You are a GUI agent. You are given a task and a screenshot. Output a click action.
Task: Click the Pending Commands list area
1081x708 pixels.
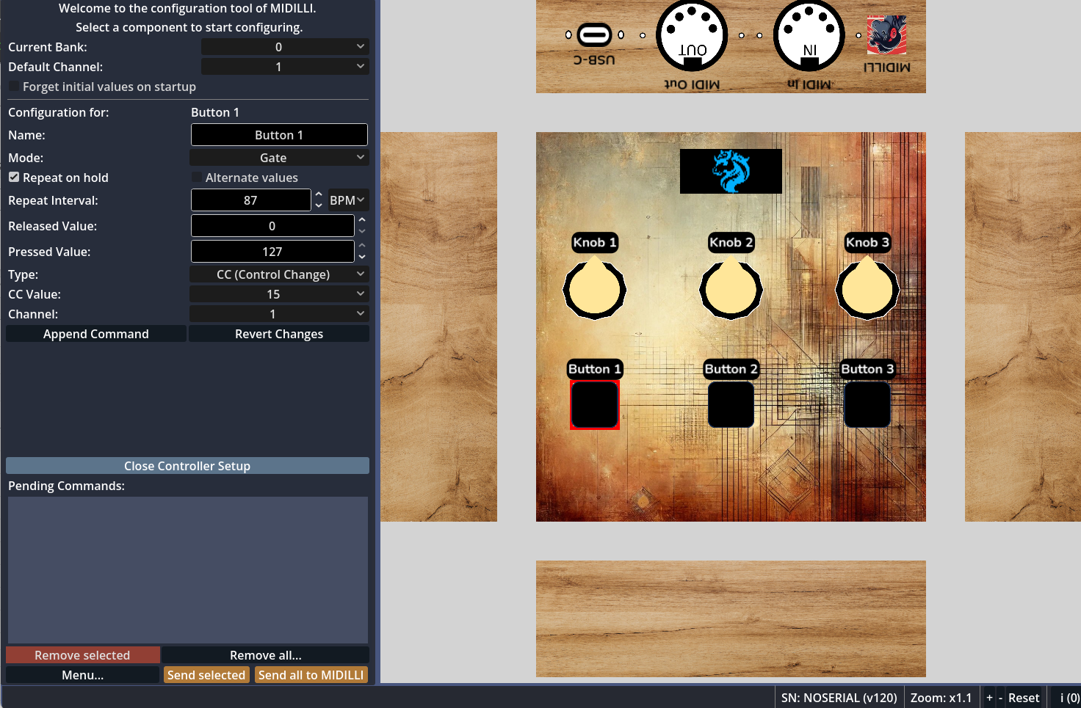[x=188, y=570]
